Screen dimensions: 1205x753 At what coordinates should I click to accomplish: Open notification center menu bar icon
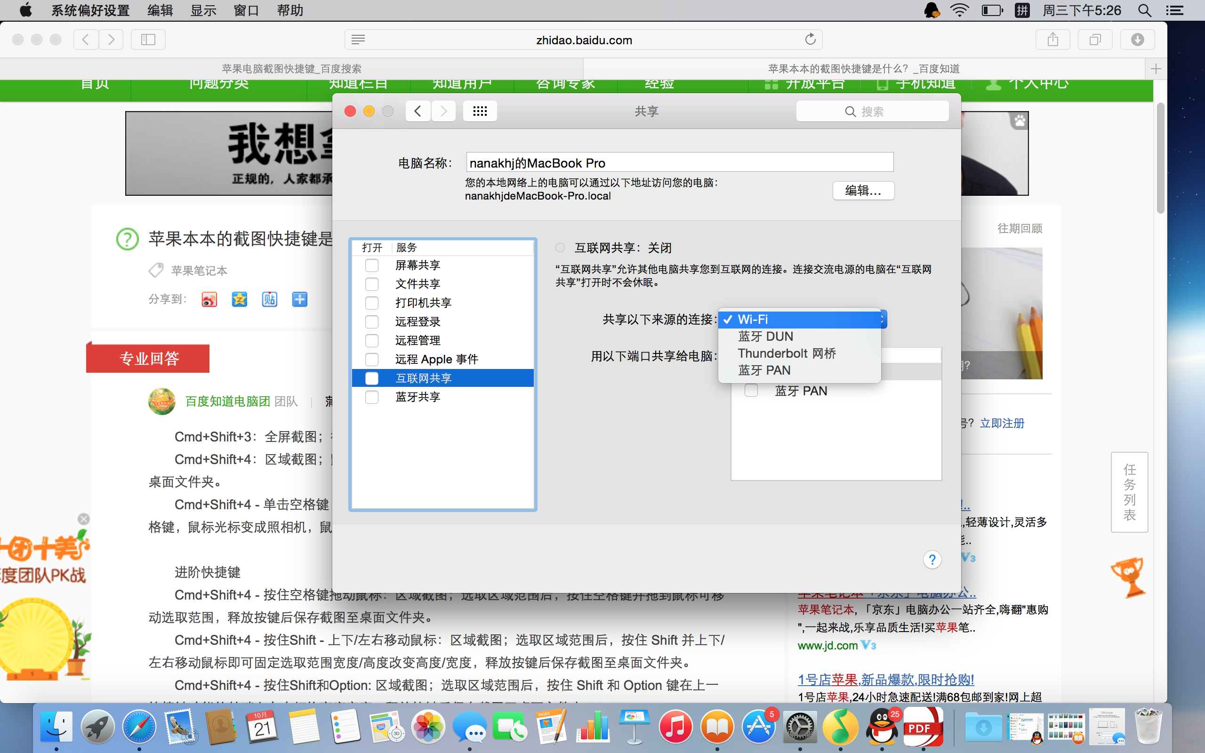pyautogui.click(x=1174, y=10)
